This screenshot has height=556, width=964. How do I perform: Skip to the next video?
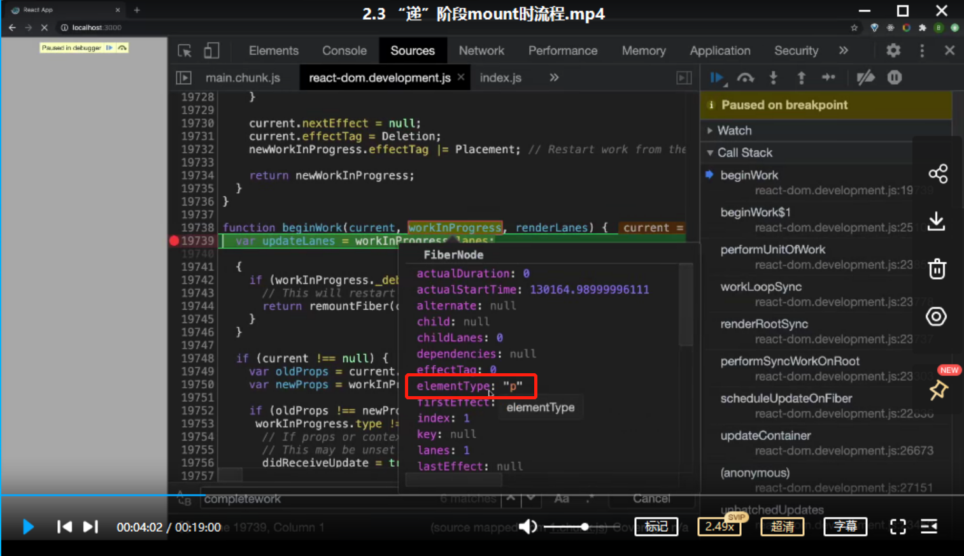[x=91, y=527]
